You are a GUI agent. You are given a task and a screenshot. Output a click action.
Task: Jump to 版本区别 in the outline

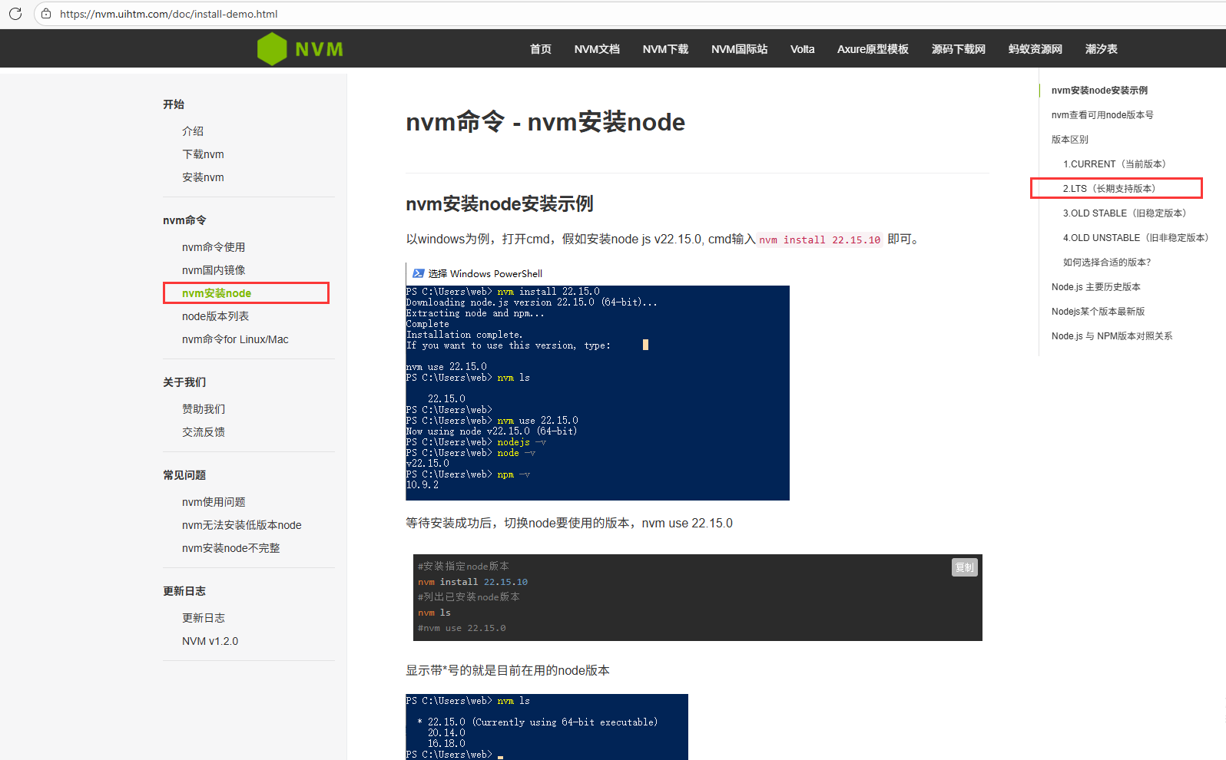(x=1070, y=140)
